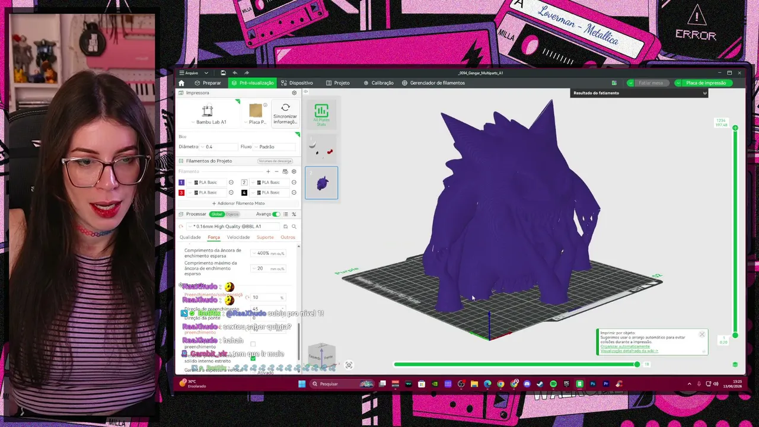
Task: Open the Gerenciador de filamentos tab
Action: point(433,83)
